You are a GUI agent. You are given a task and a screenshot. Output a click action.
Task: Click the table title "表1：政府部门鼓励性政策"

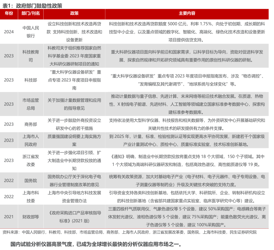tap(32, 5)
